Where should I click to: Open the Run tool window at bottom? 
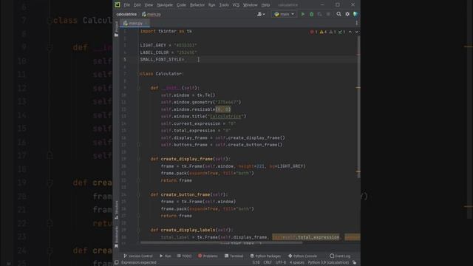coord(166,256)
